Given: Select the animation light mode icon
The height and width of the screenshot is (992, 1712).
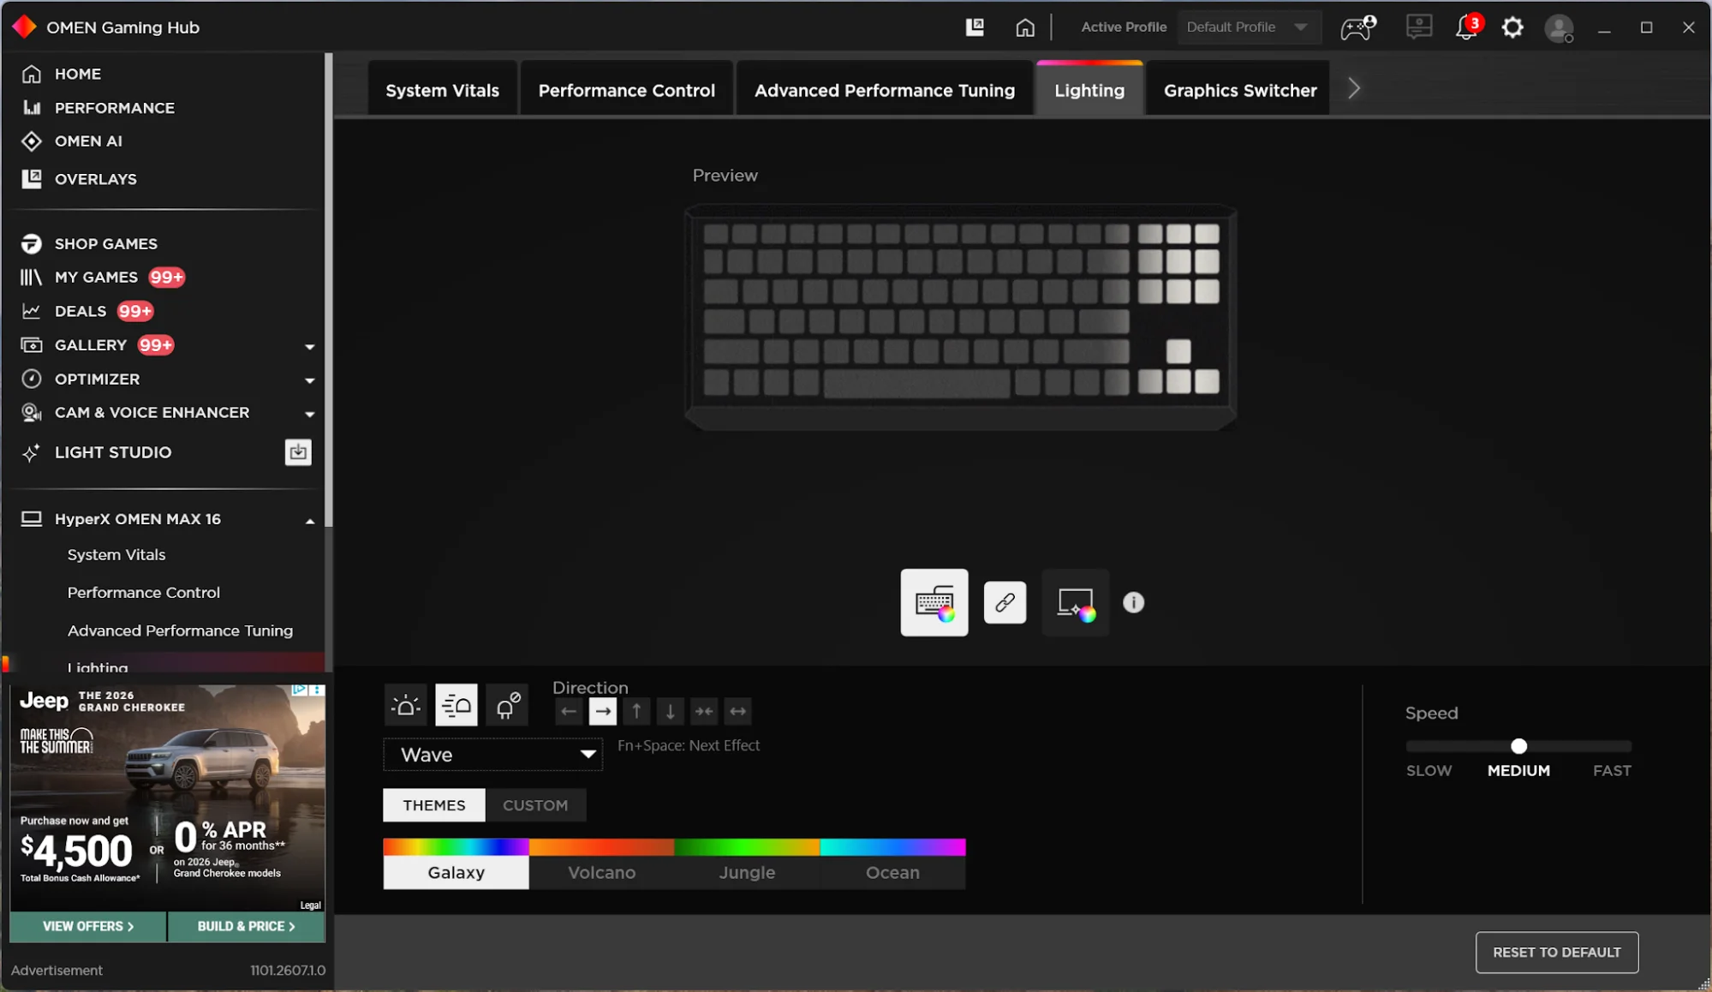Looking at the screenshot, I should click(456, 705).
